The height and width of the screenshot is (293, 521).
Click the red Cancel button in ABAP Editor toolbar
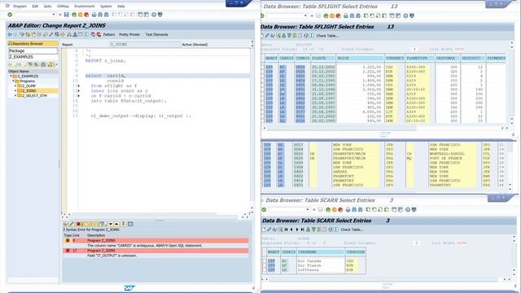click(86, 15)
